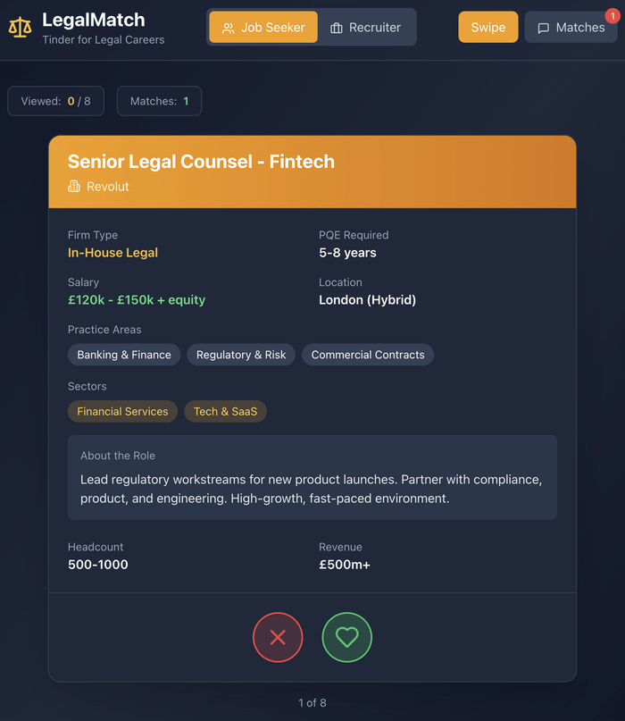
Task: Select the Regulatory & Risk tag
Action: pos(241,355)
